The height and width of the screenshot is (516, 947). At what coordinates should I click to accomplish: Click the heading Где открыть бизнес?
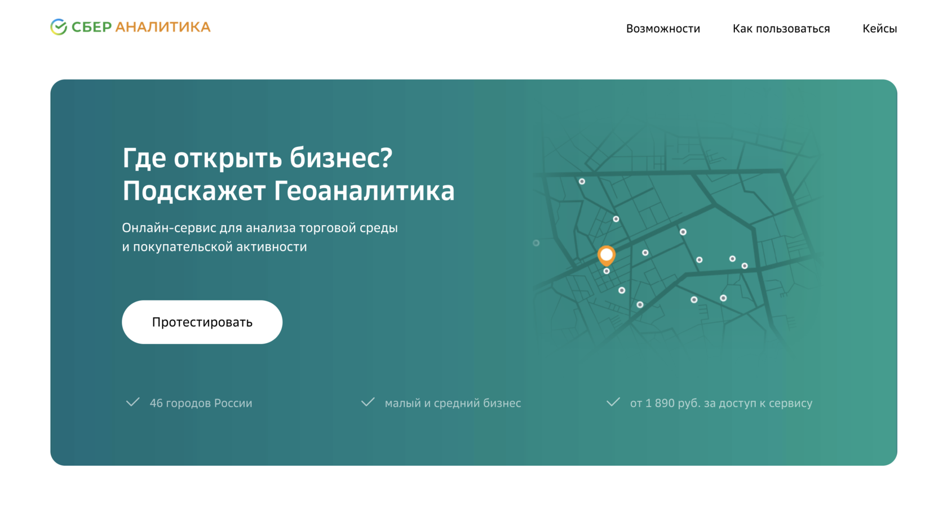pos(258,158)
